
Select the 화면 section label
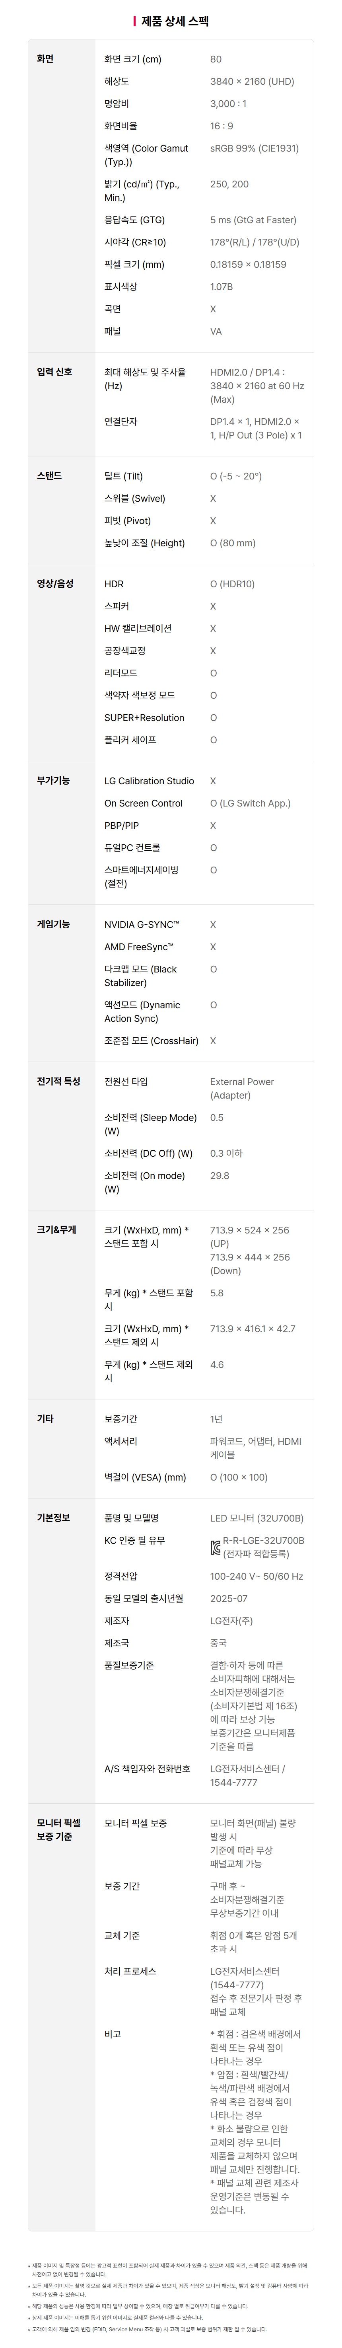pos(46,59)
